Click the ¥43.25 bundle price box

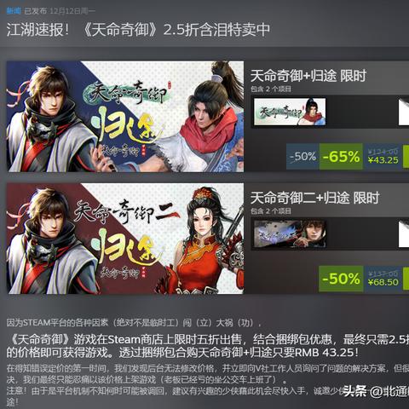[x=383, y=157]
